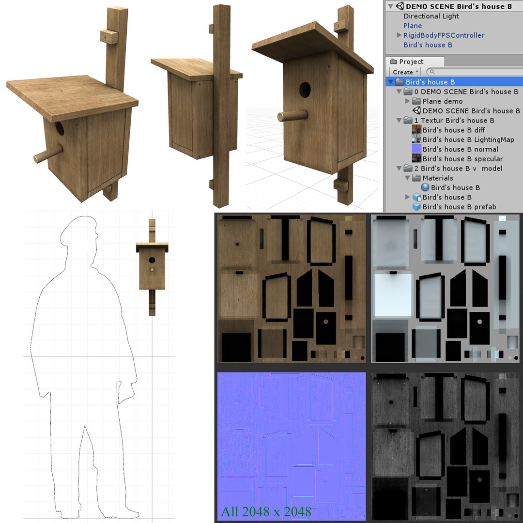Click the 2 Bird's house B v model folder icon

[408, 168]
